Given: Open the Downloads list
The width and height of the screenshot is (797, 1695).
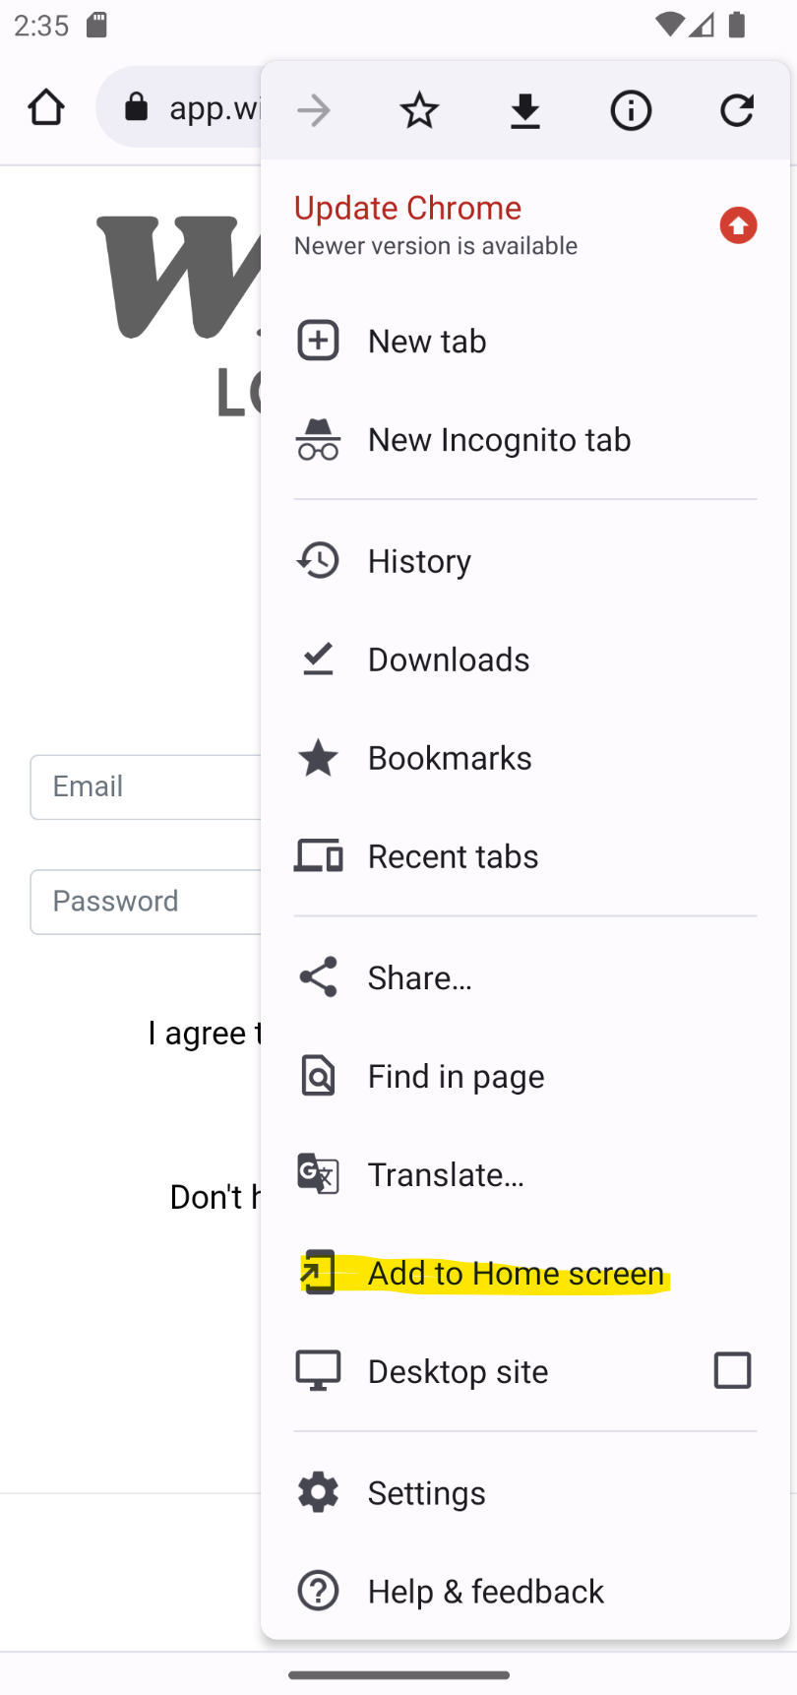Looking at the screenshot, I should (525, 659).
